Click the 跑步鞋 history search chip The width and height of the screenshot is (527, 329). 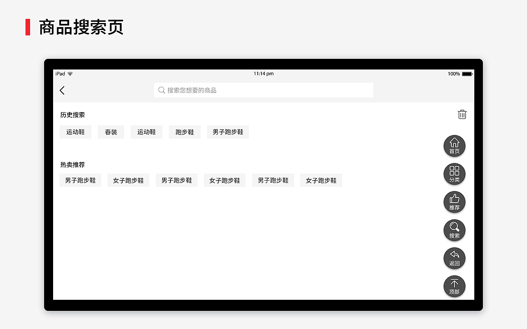point(184,132)
